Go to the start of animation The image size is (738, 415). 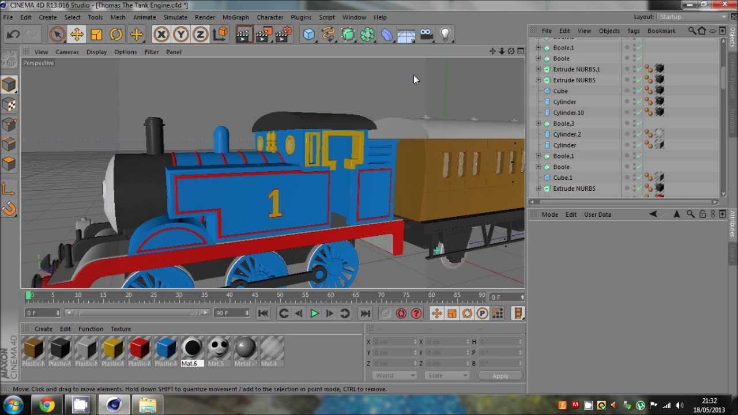[x=263, y=313]
